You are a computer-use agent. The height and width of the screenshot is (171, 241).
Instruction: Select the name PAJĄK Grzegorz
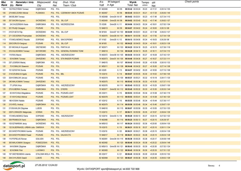(19, 28)
